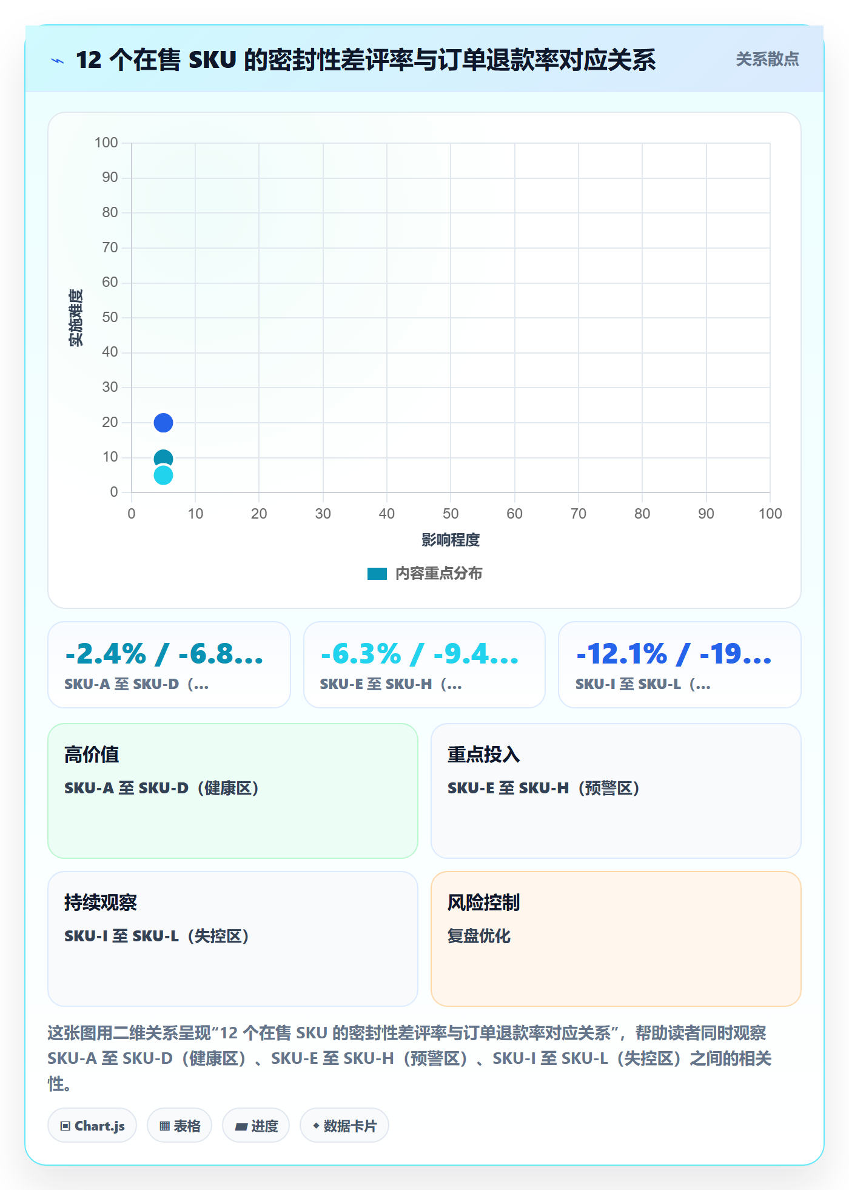
Task: Click the y-axis tick label 100
Action: pos(106,143)
